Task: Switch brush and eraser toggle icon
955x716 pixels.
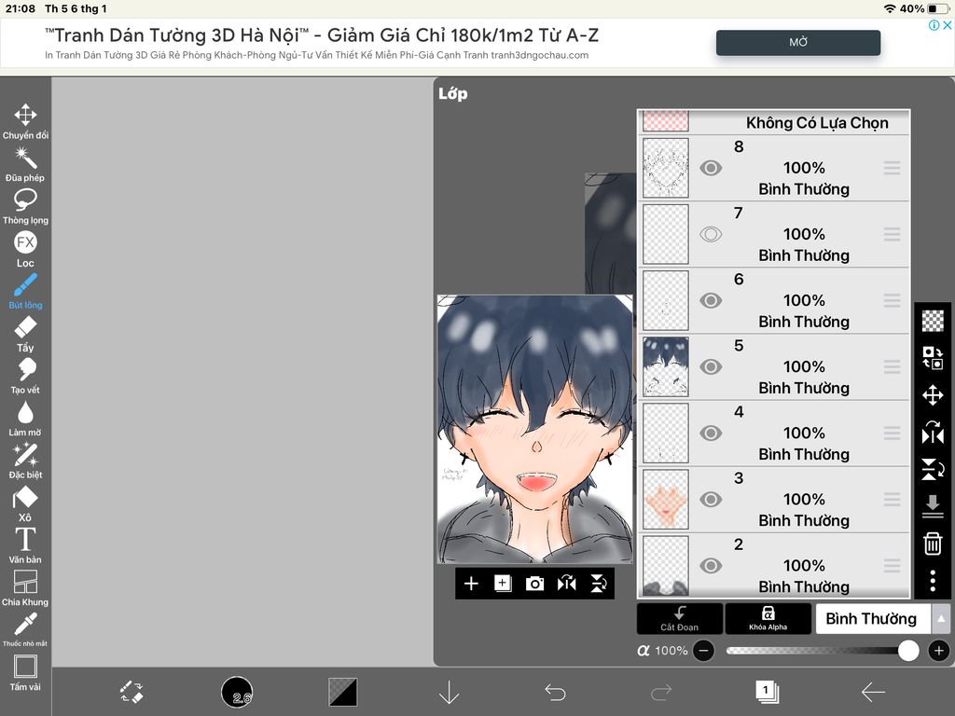Action: point(131,693)
